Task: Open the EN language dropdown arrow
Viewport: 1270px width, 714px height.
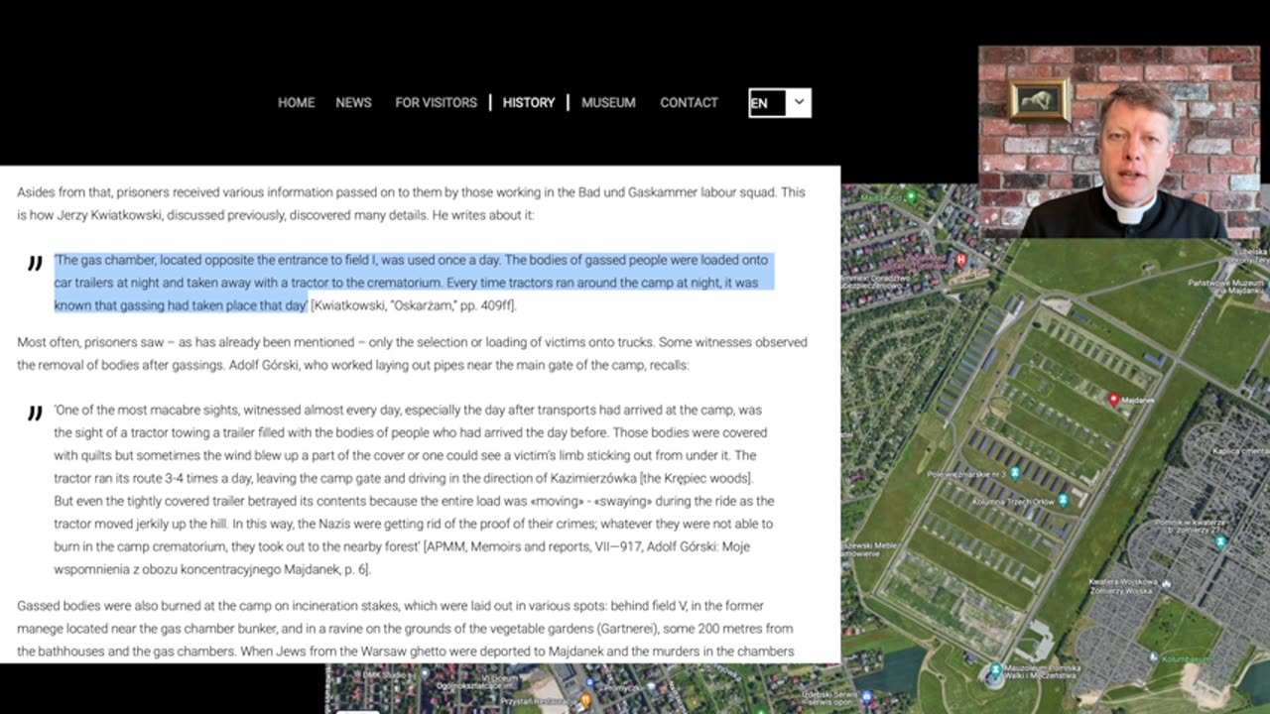Action: pos(799,102)
